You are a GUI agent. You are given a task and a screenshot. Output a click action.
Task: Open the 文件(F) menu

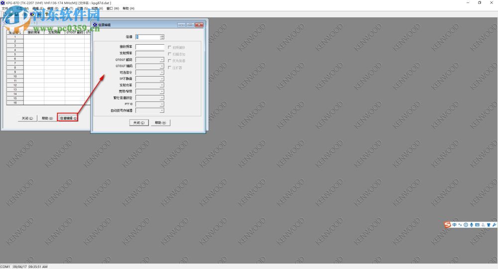[x=7, y=8]
